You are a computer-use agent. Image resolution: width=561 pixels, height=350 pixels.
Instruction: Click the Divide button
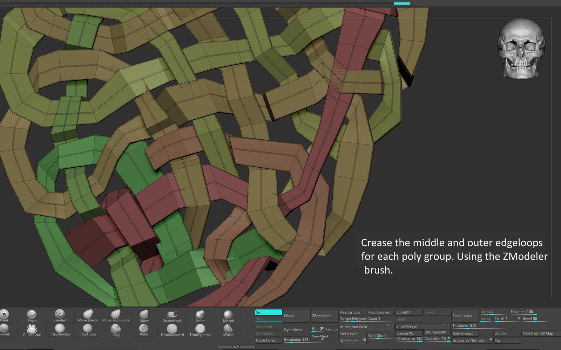click(297, 316)
